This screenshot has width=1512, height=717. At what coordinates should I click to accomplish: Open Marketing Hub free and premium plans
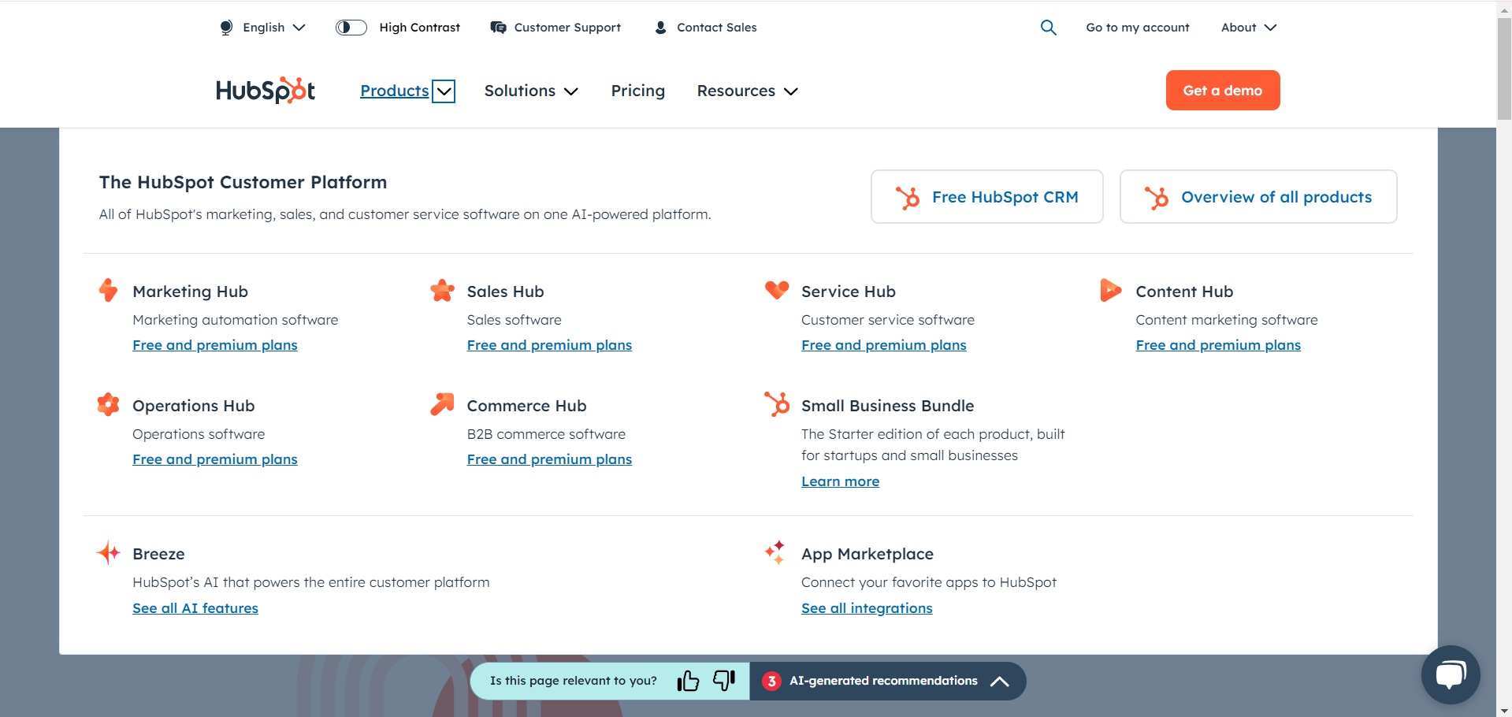point(215,345)
